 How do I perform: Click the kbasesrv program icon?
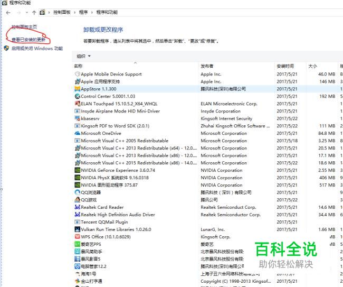(77, 118)
